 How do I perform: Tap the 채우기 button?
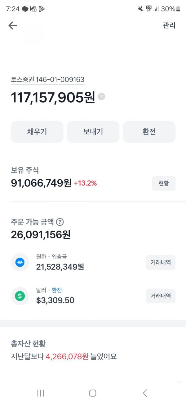[x=37, y=132]
